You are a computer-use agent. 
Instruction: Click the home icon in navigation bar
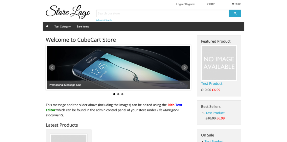(x=47, y=26)
